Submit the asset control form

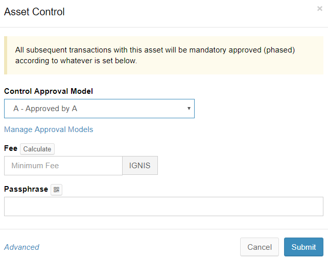tap(303, 247)
